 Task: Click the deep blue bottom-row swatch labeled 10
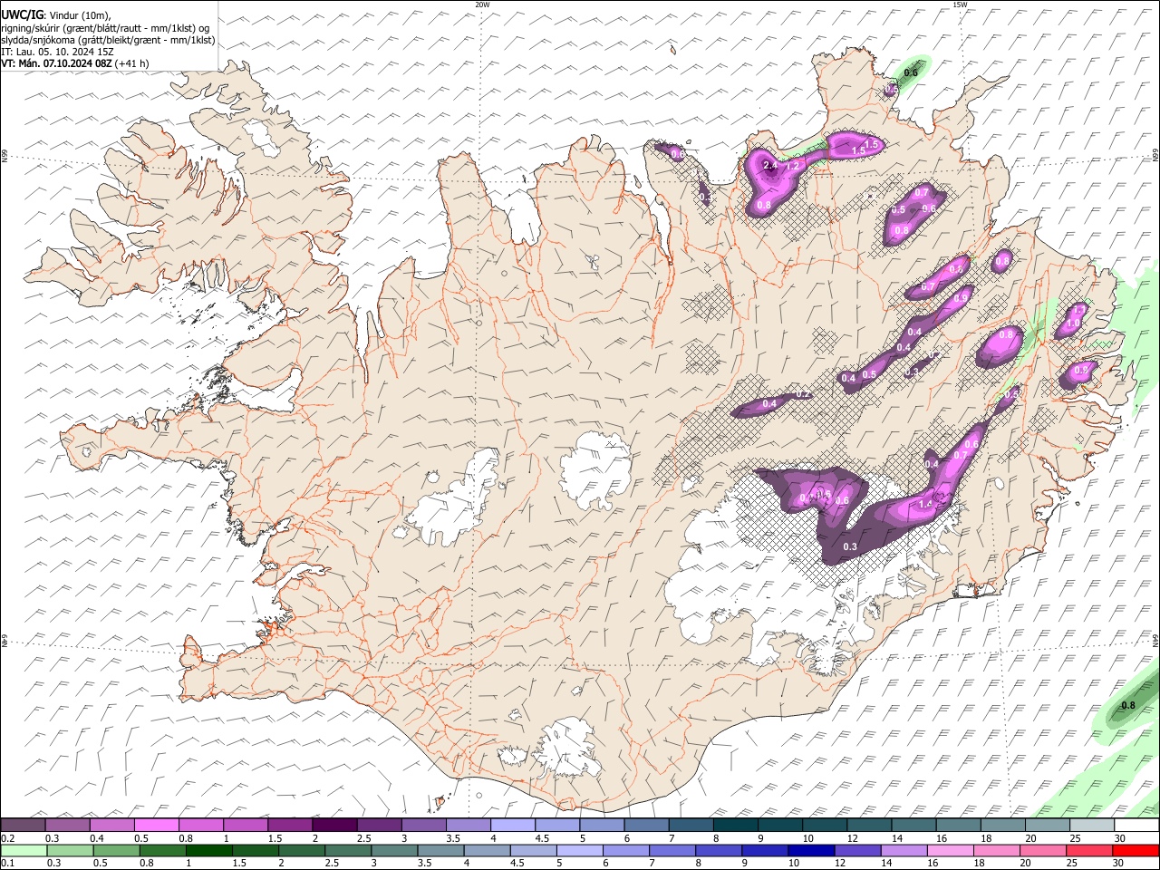coord(810,850)
